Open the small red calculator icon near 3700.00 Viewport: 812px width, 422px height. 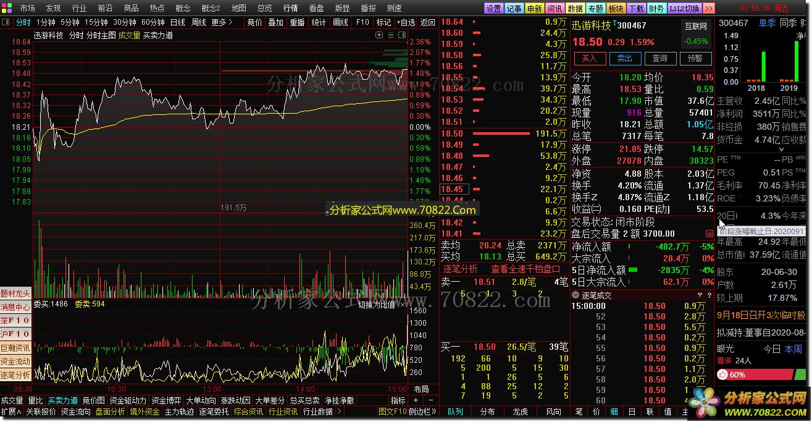(x=709, y=234)
